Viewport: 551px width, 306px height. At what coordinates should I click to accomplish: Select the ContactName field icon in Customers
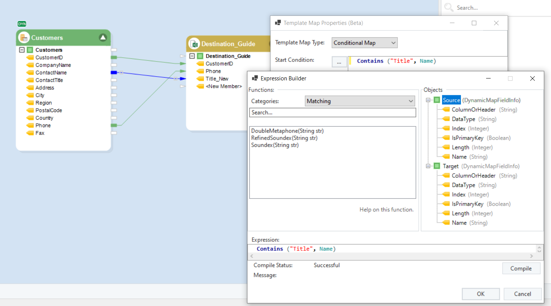(30, 73)
